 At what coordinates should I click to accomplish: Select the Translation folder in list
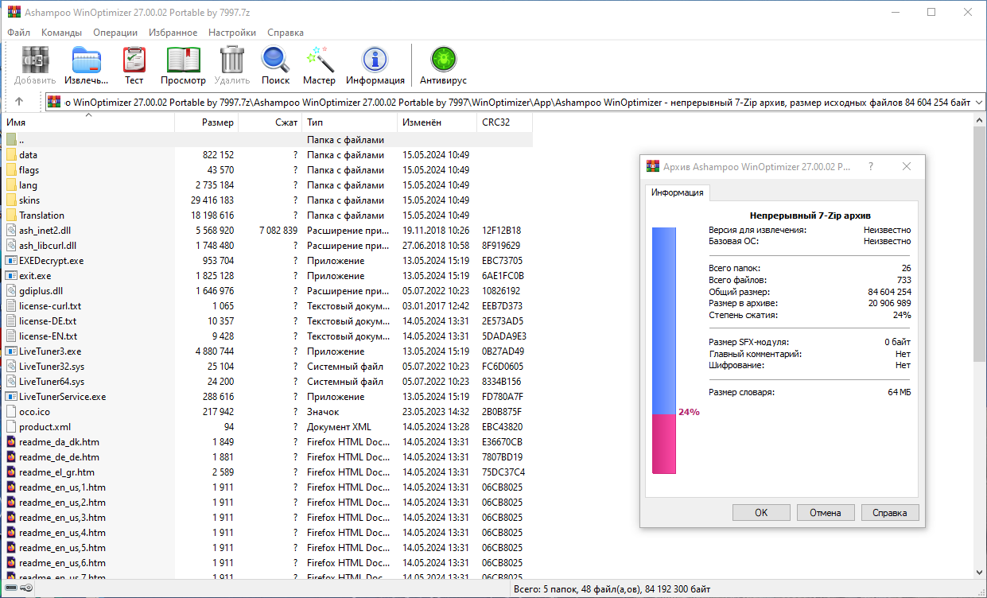(x=41, y=216)
